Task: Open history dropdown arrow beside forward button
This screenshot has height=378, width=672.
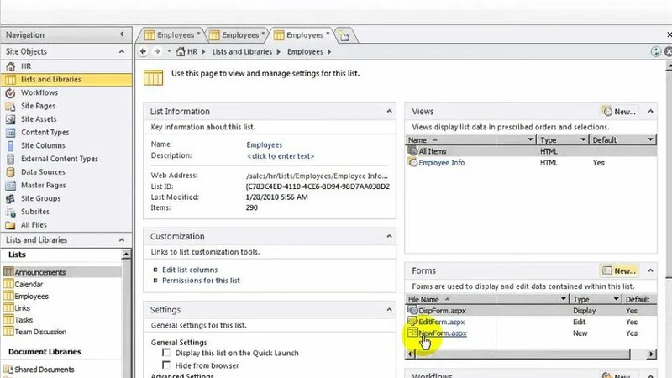Action: (x=169, y=51)
